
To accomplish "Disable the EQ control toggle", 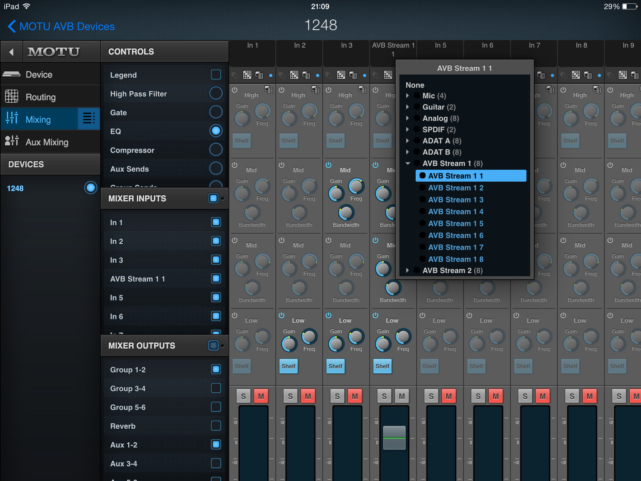I will click(216, 131).
